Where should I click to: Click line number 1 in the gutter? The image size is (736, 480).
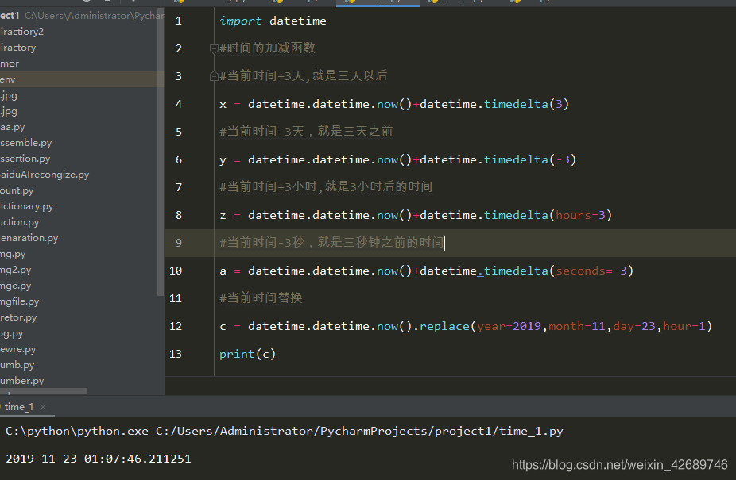pos(179,21)
